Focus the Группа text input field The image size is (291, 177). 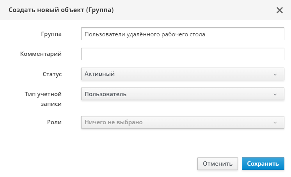pos(182,34)
